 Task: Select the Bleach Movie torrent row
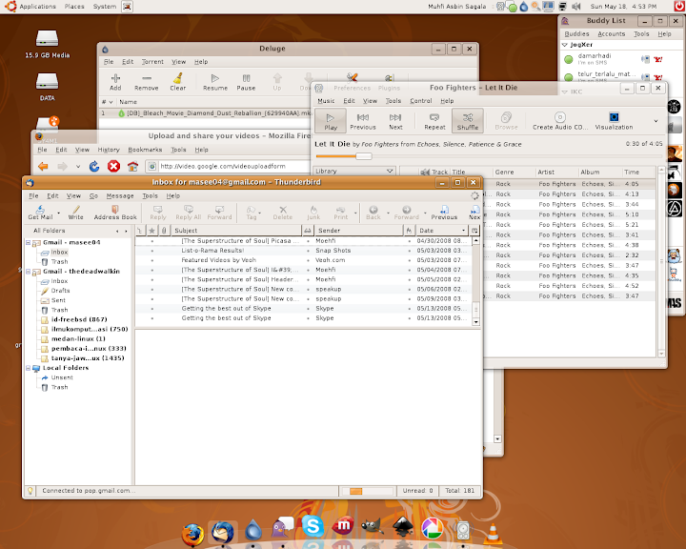[x=206, y=113]
